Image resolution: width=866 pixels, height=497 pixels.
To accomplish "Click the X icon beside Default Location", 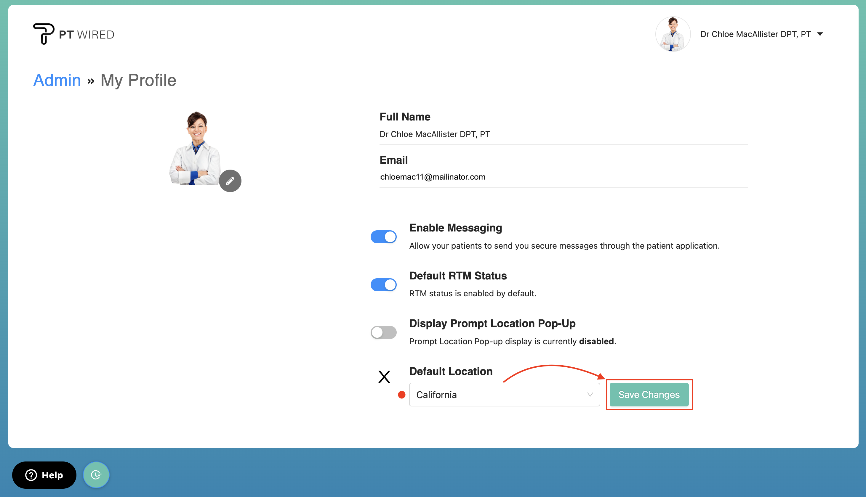I will pos(384,377).
